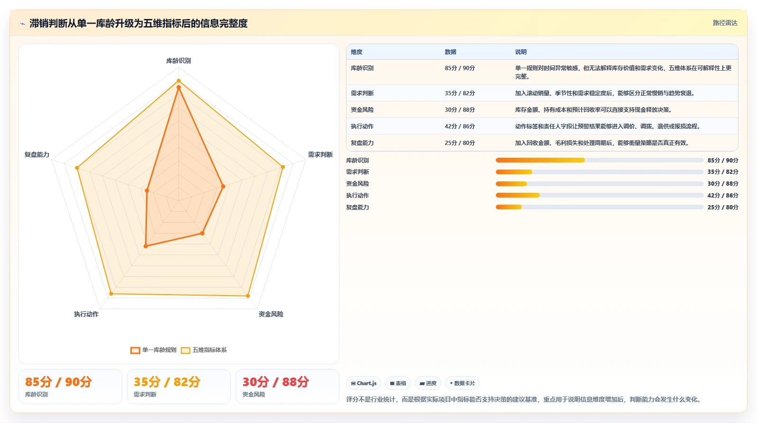Click the 需求判断 progress bar
The image size is (757, 423).
600,172
